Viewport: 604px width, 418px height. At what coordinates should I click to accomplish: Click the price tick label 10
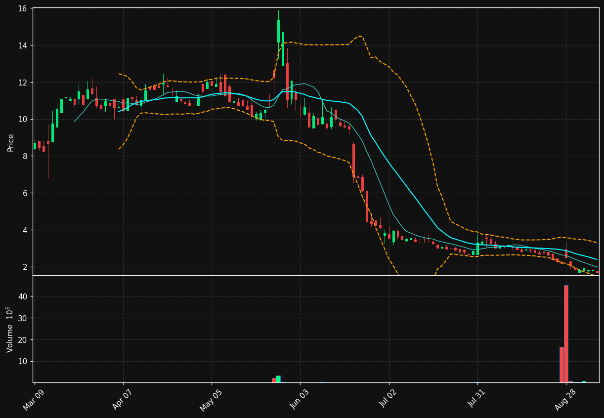coord(24,120)
